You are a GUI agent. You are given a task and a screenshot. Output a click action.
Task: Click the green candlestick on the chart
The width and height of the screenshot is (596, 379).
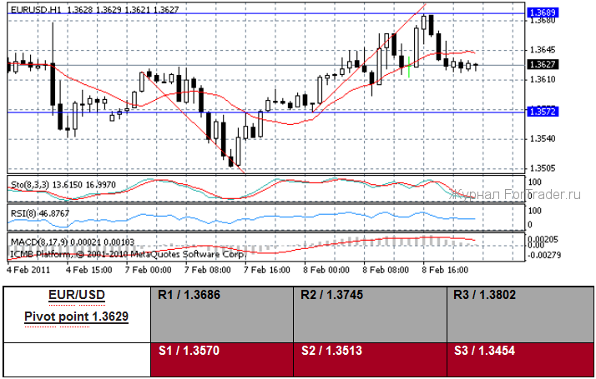coord(409,70)
